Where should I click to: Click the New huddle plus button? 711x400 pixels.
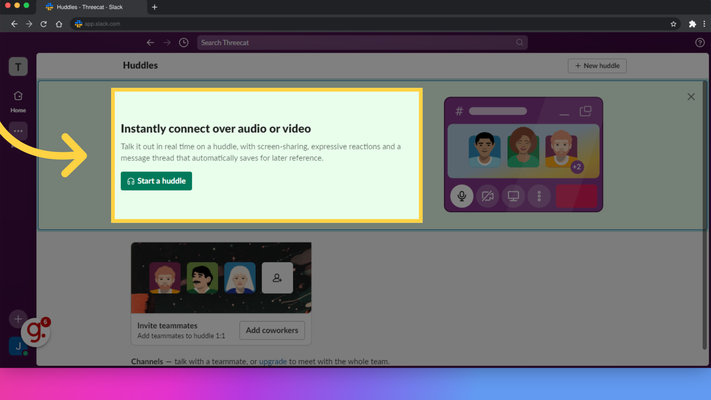[597, 66]
